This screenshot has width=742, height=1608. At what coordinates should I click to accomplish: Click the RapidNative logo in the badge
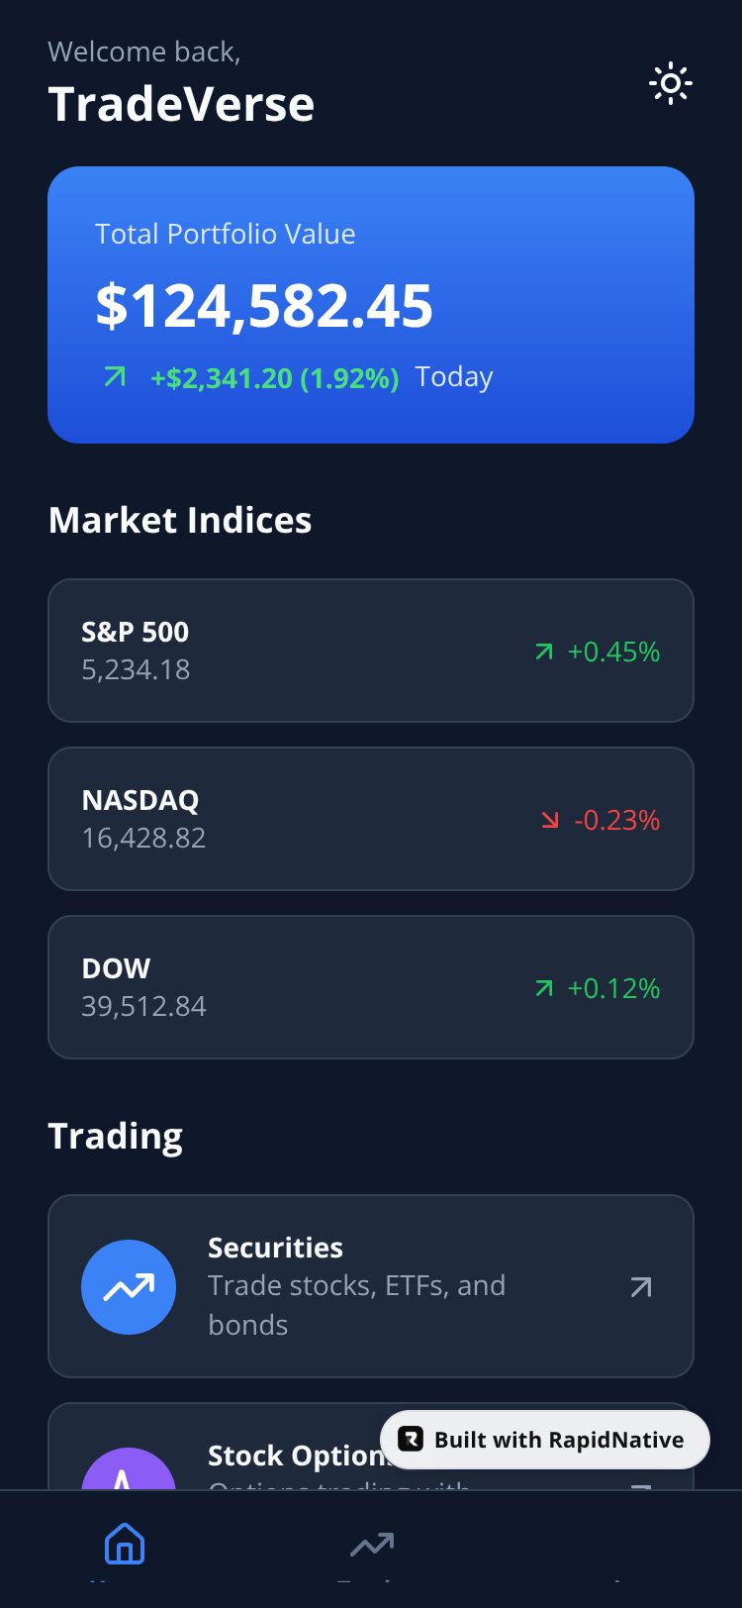pyautogui.click(x=411, y=1439)
